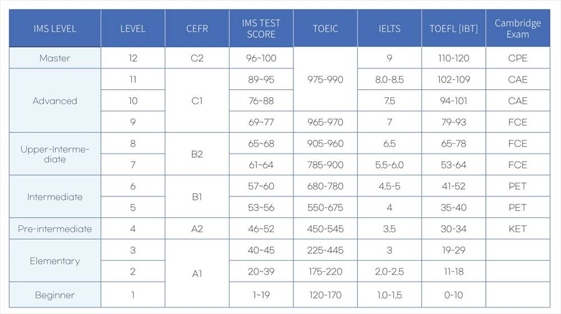Select the Upper-Intermediate row label
Screen dimensions: 561x314
point(55,154)
